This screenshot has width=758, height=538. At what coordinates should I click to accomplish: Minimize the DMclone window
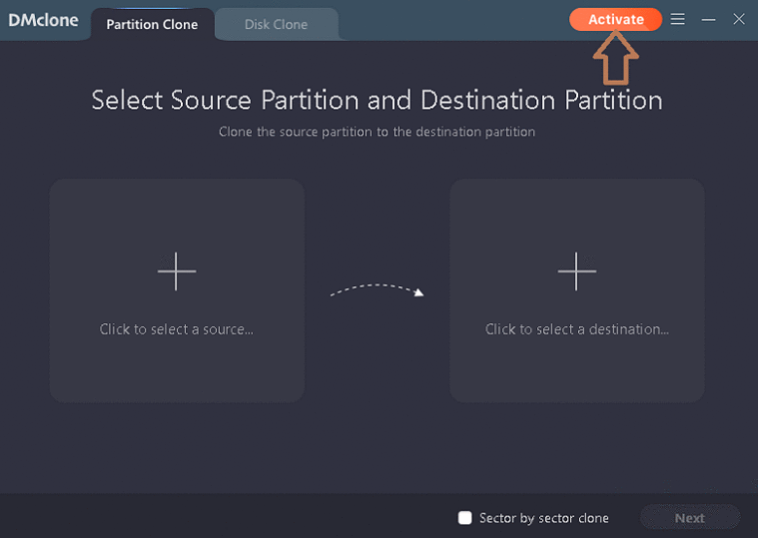pyautogui.click(x=708, y=19)
